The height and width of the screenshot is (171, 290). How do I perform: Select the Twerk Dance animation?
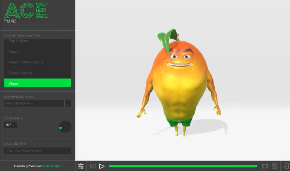tap(38, 73)
